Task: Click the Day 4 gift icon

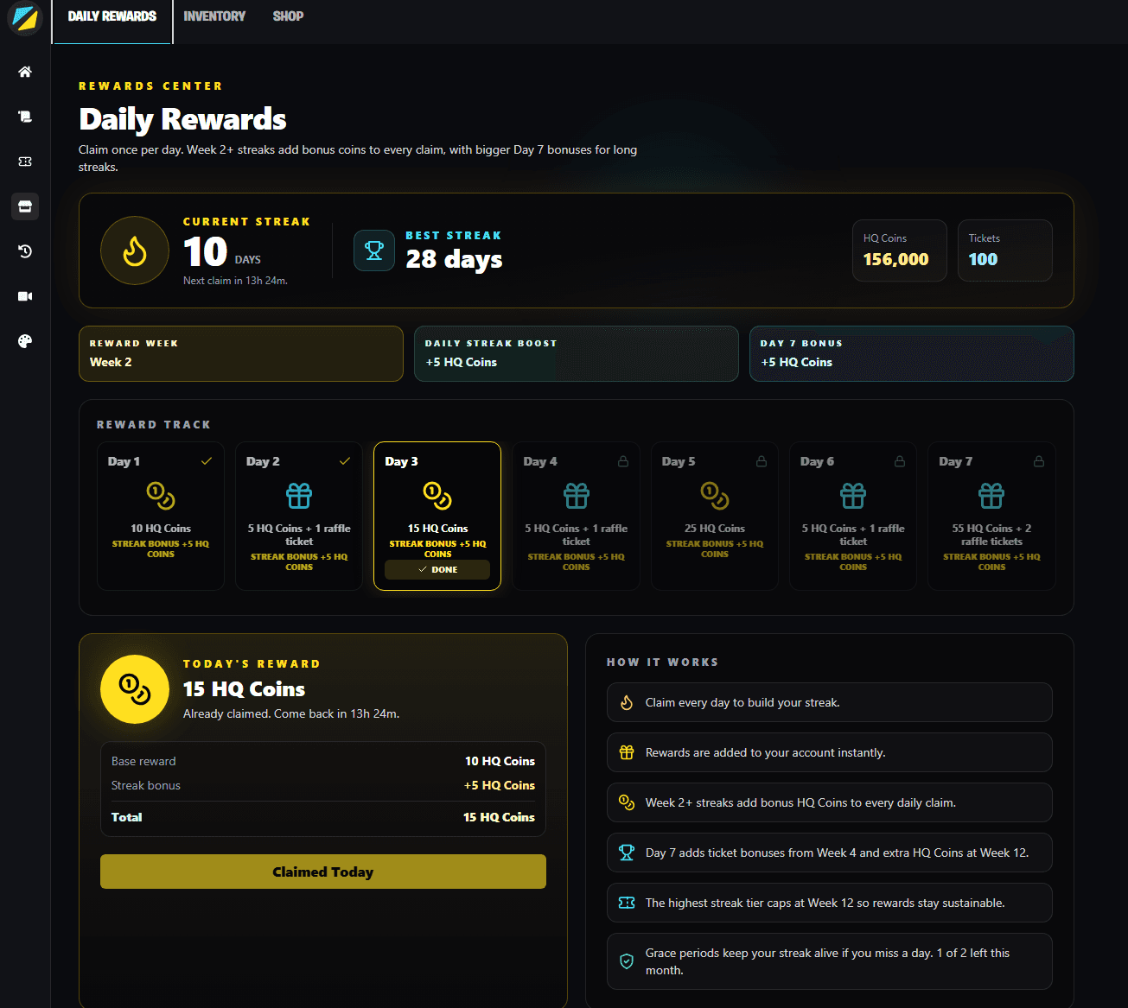Action: coord(577,496)
